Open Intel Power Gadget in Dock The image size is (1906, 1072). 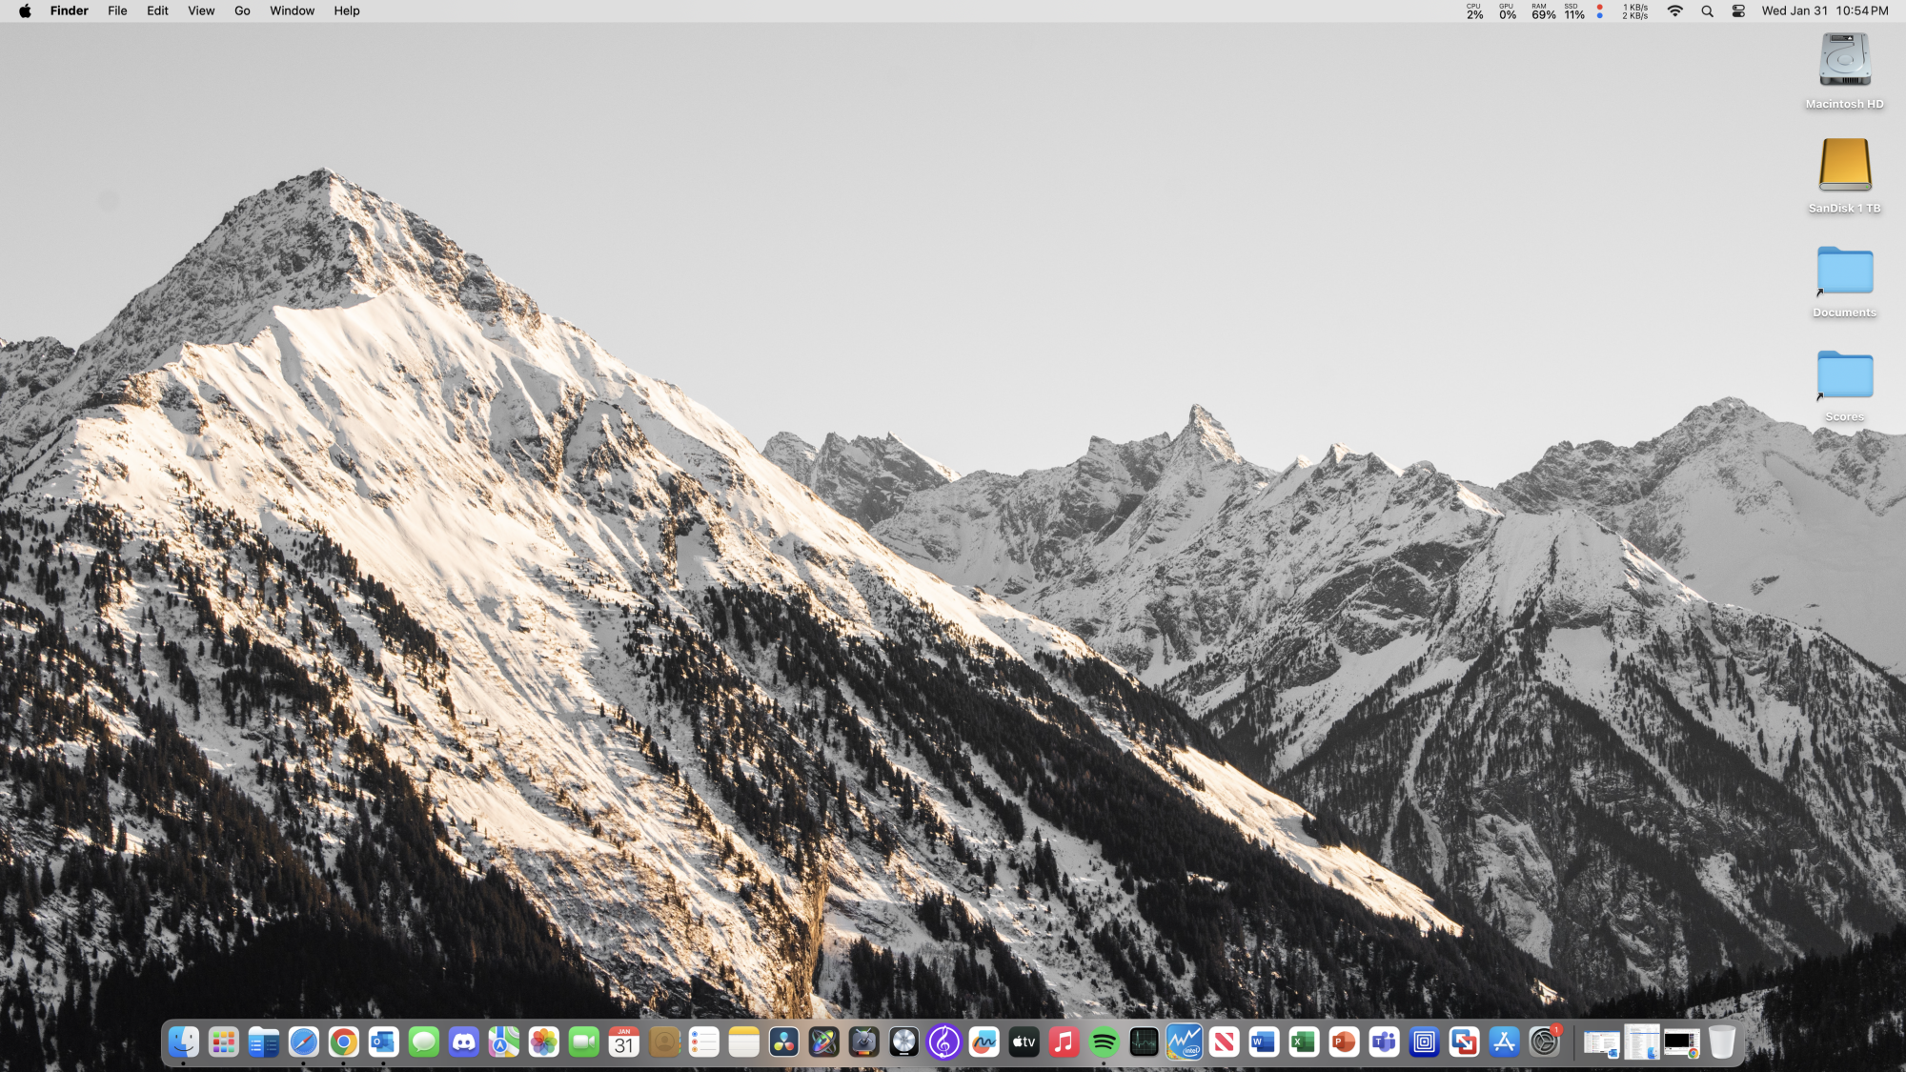1184,1042
